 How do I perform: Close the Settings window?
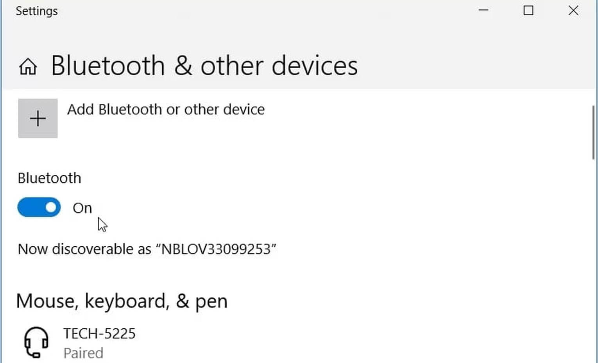573,11
